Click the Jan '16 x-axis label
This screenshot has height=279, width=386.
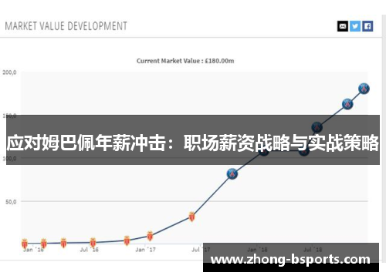click(33, 250)
